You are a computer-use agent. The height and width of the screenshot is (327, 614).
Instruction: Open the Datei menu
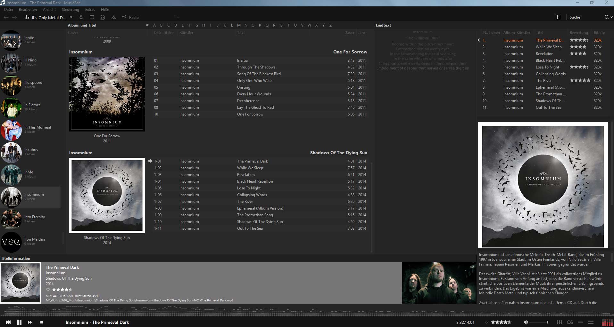click(x=8, y=10)
